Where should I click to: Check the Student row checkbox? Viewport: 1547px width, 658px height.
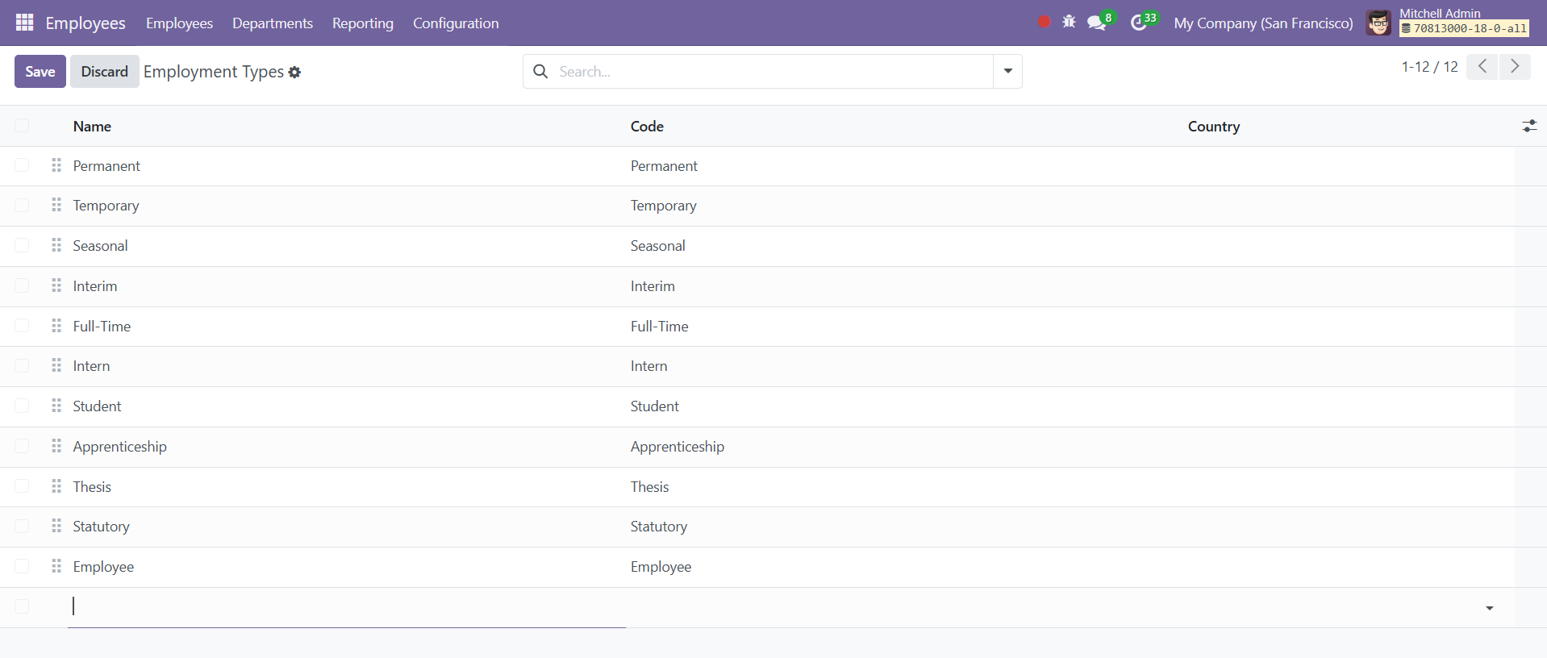(22, 406)
